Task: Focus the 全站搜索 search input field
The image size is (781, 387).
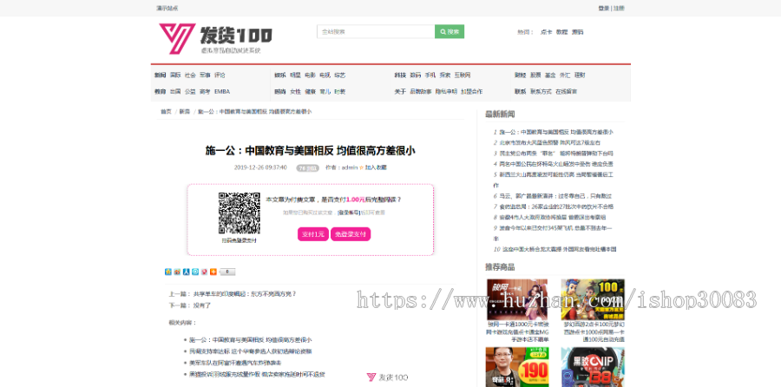Action: coord(375,32)
